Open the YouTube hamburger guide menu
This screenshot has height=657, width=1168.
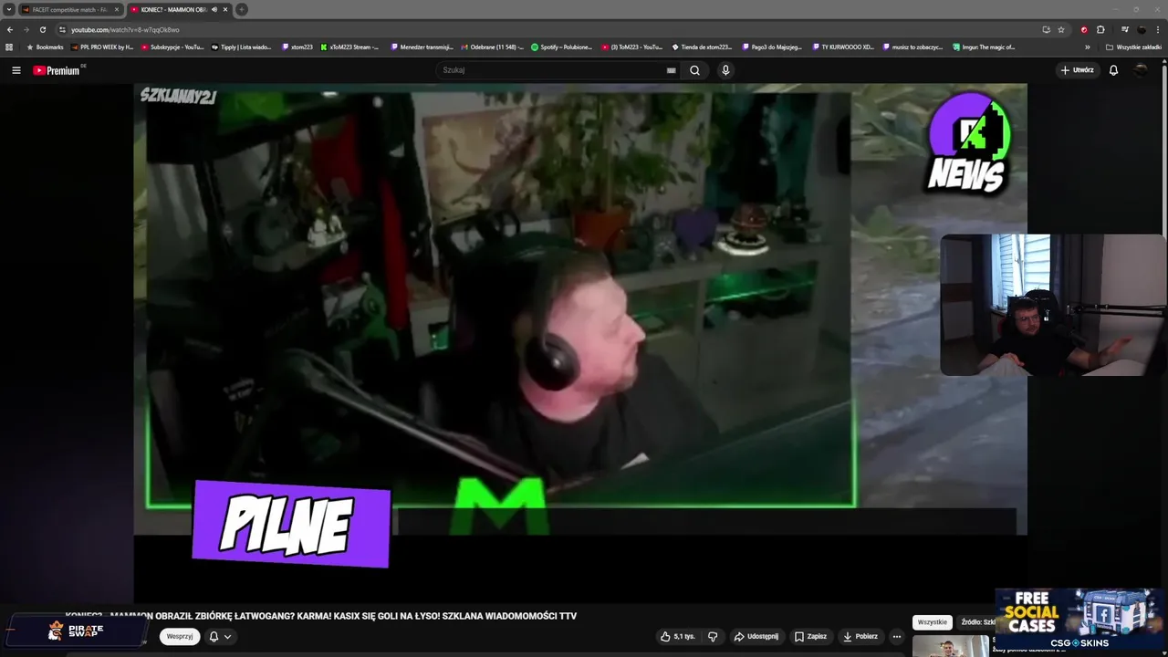16,70
